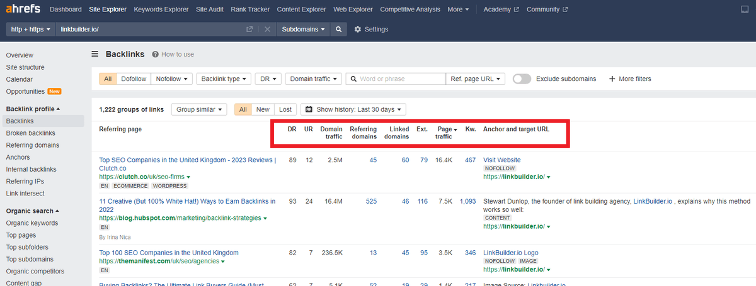
Task: Open Keywords Explorer
Action: tap(161, 9)
